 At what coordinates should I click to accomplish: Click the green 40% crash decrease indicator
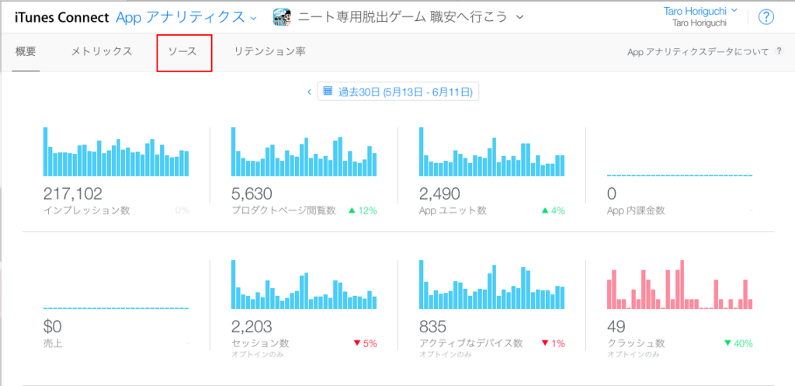click(738, 343)
